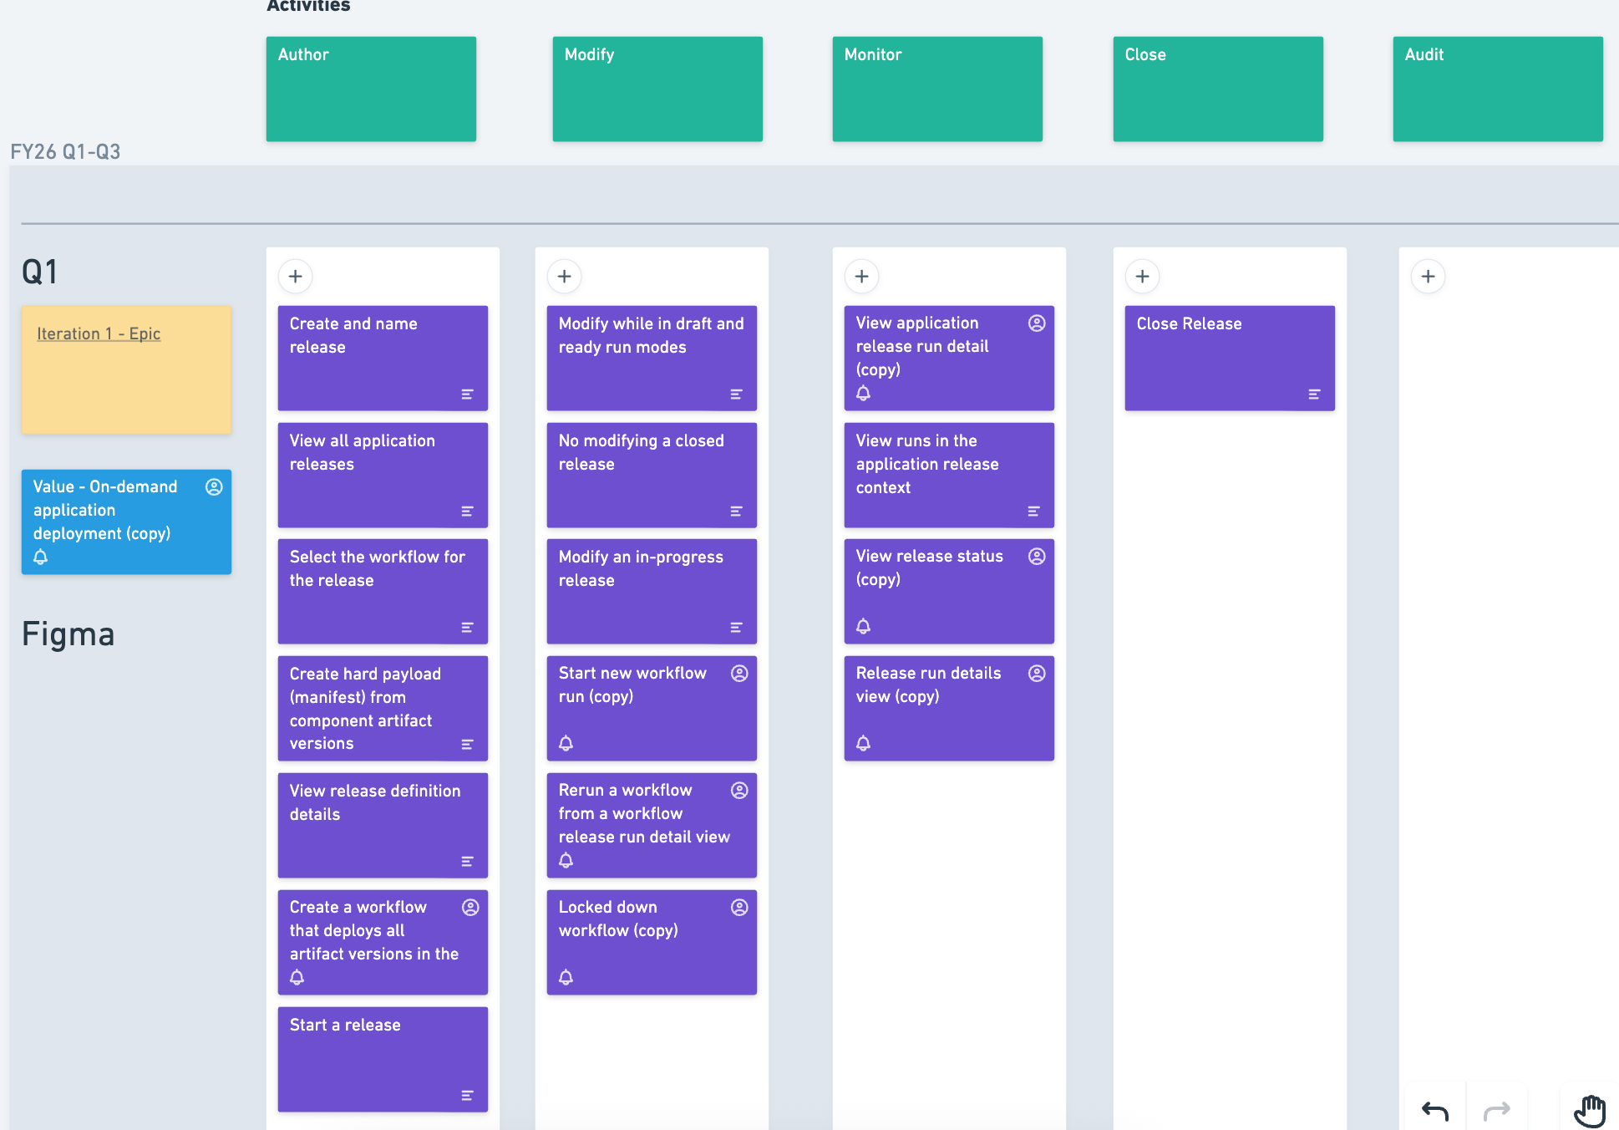This screenshot has height=1130, width=1619.
Task: Click the redo arrow icon
Action: tap(1497, 1111)
